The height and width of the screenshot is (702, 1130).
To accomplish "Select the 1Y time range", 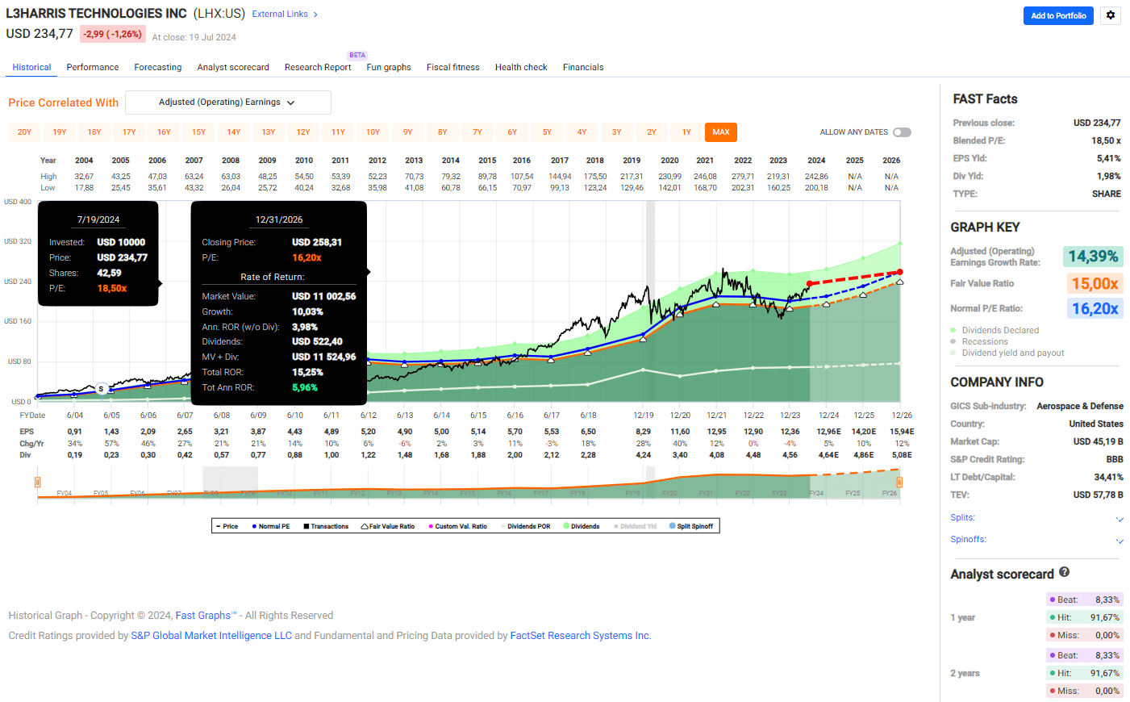I will click(686, 132).
